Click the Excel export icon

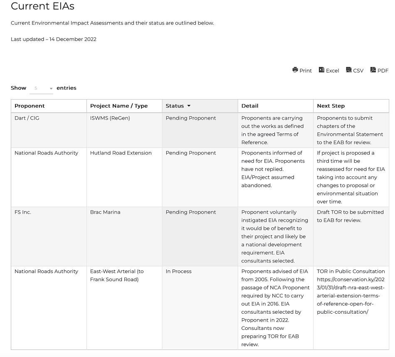tap(321, 70)
